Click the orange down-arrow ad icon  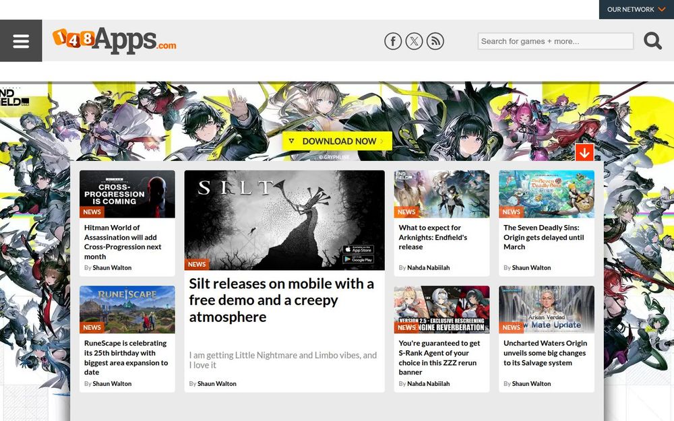coord(584,152)
